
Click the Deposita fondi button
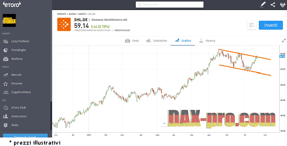25,136
